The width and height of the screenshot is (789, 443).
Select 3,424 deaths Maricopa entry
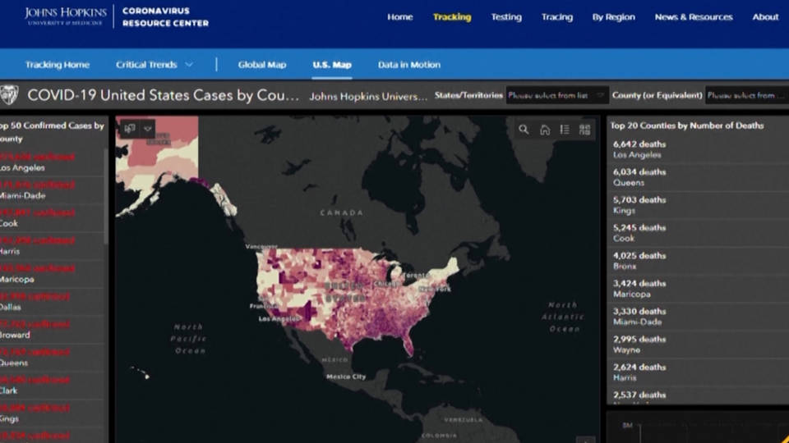[x=698, y=289]
